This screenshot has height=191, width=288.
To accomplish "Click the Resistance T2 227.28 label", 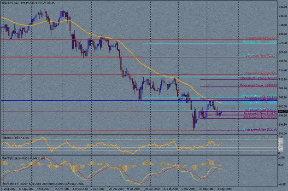I will point(260,42).
